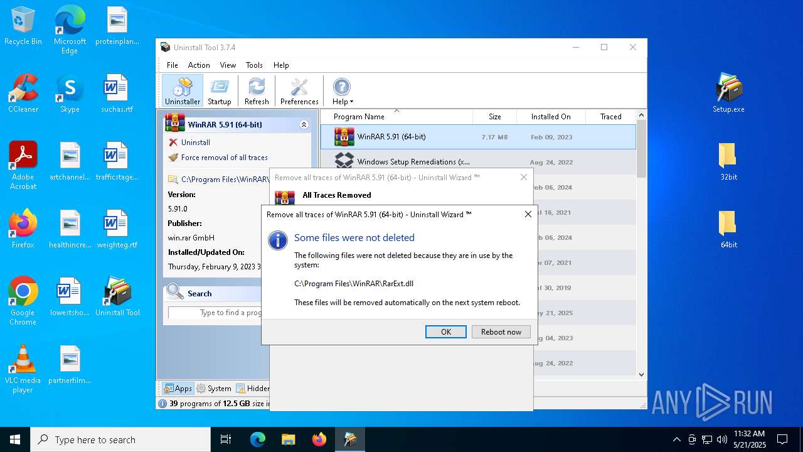
Task: Open Recycle Bin desktop icon
Action: [x=23, y=26]
